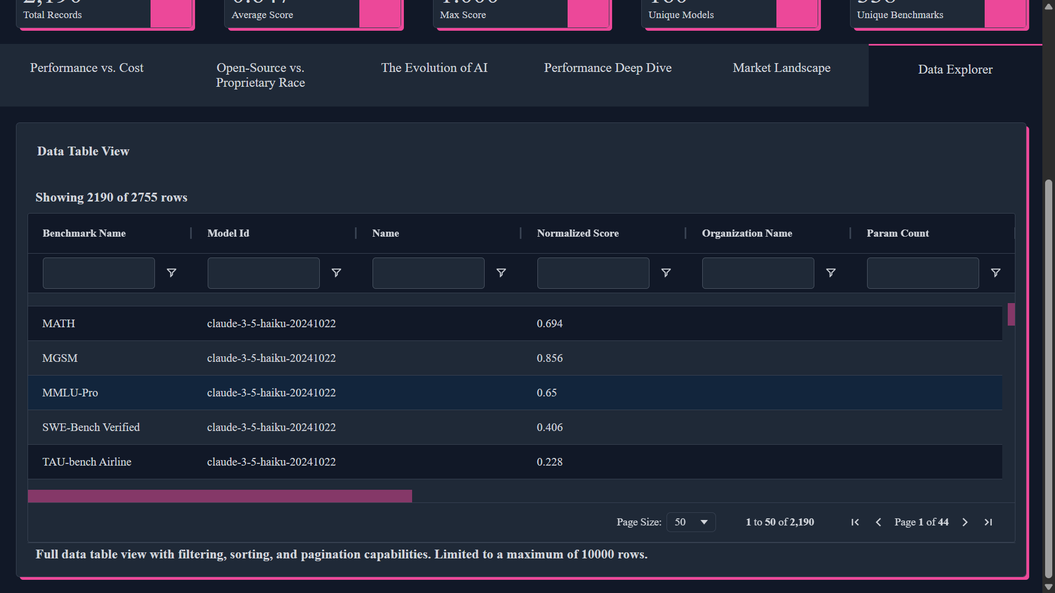Click the table's horizontal scrollbar thumb
This screenshot has width=1055, height=593.
tap(220, 496)
